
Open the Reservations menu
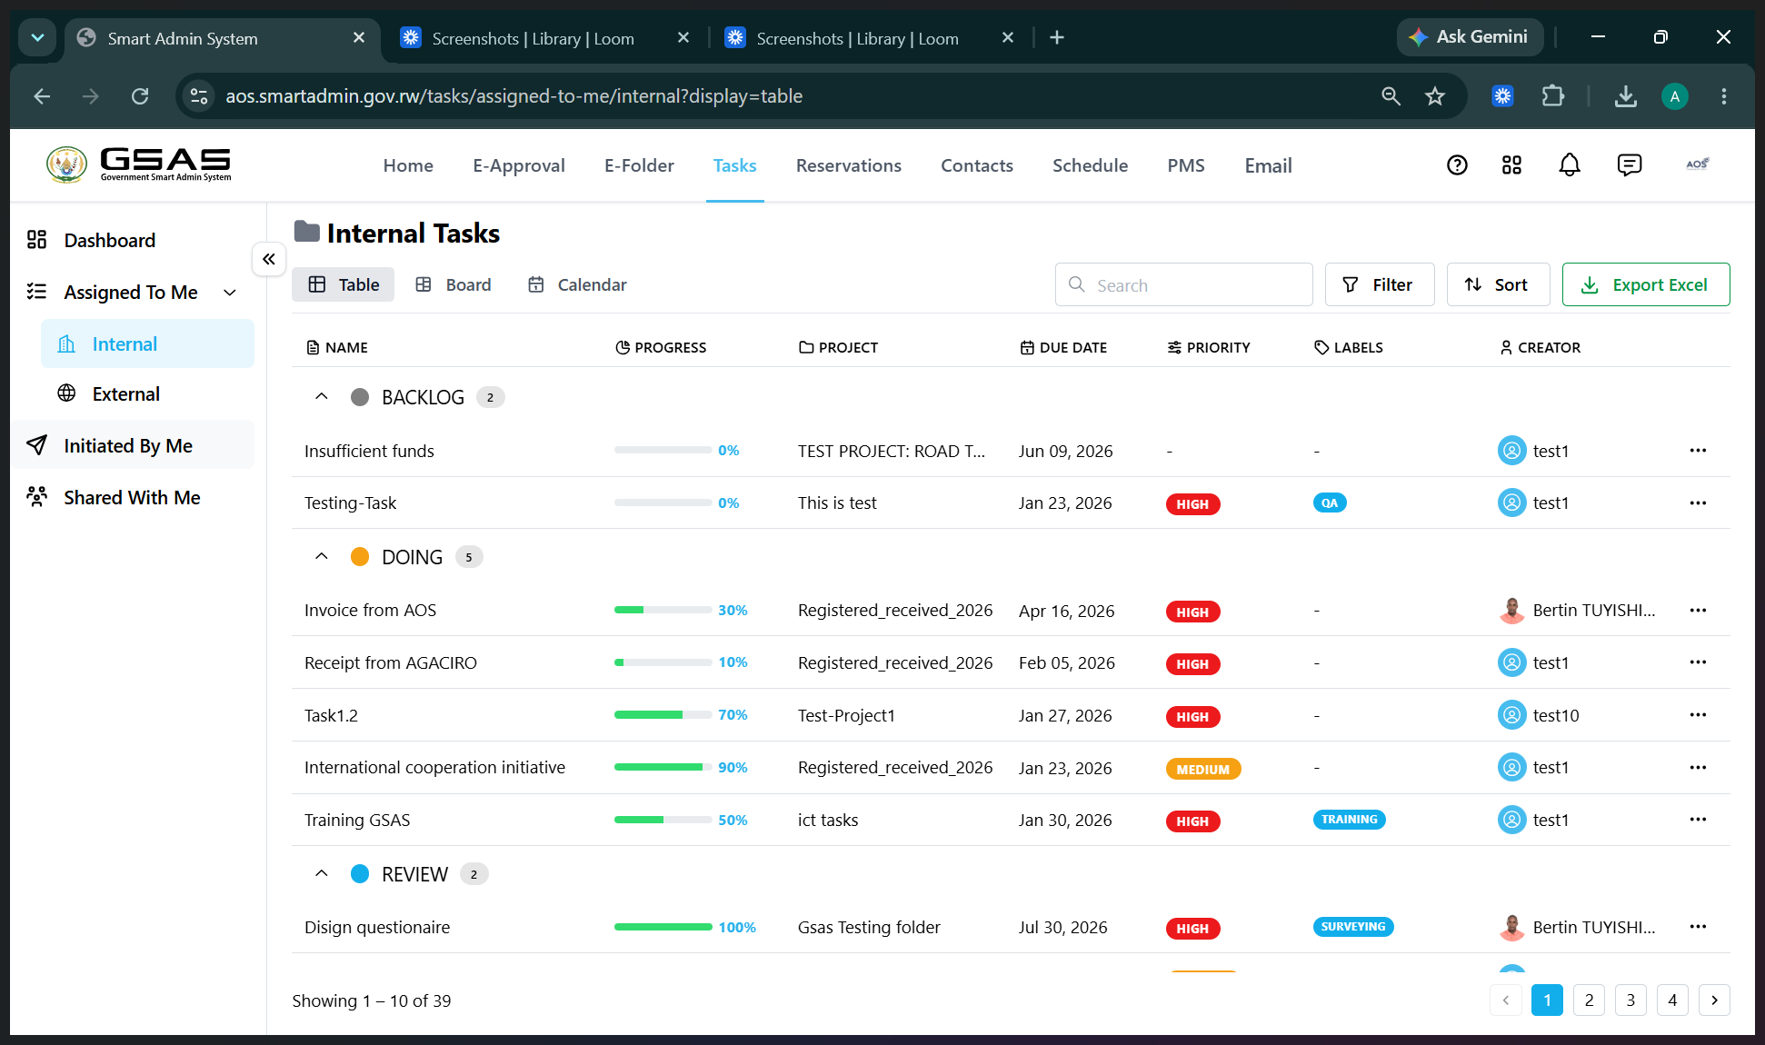pos(849,165)
